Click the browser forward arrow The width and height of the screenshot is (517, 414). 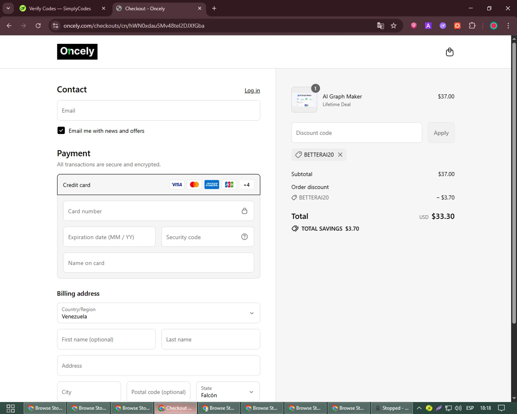[x=23, y=26]
